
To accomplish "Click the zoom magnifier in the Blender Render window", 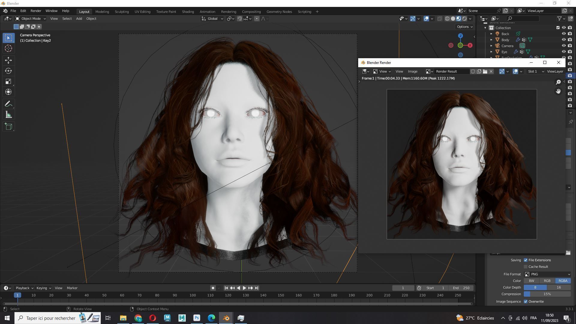I will coord(558,82).
